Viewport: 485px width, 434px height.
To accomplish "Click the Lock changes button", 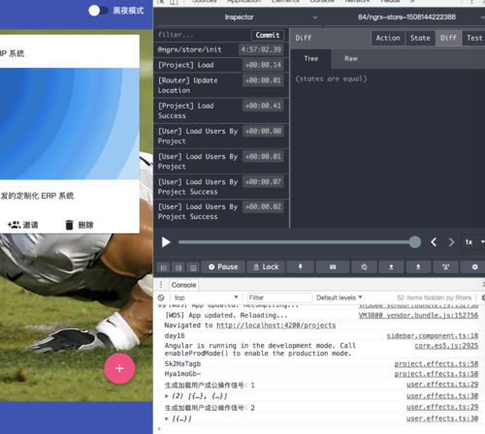I will 266,267.
